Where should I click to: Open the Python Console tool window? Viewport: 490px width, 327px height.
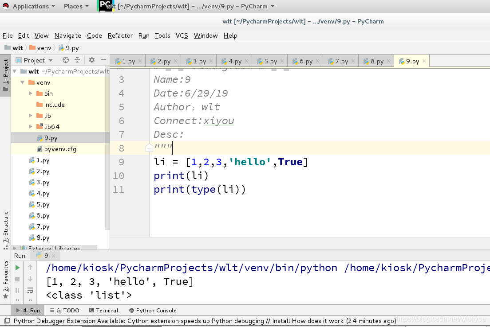tap(153, 311)
